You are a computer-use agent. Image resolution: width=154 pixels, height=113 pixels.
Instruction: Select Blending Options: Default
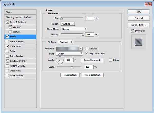coord(20,17)
